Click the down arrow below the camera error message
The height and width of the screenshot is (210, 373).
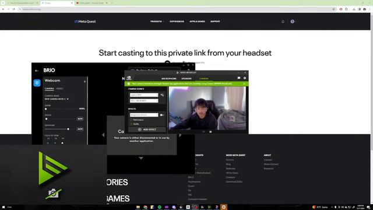pyautogui.click(x=141, y=158)
